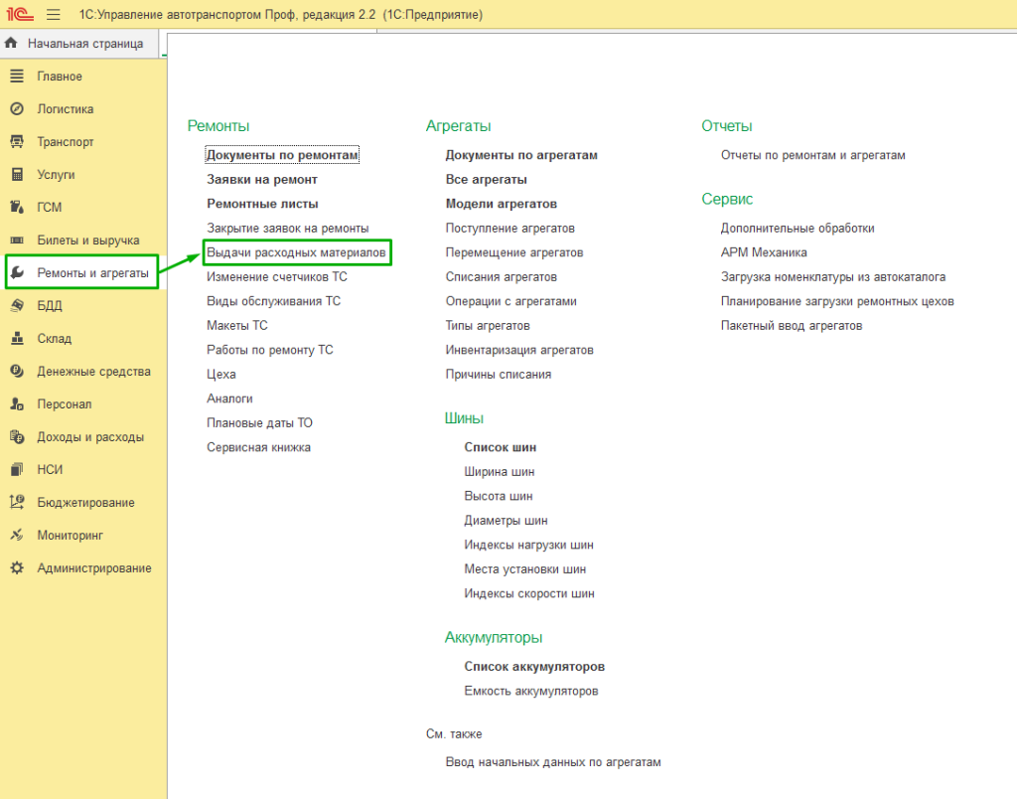Viewport: 1017px width, 799px height.
Task: Open the Денежные средства section
Action: 93,372
